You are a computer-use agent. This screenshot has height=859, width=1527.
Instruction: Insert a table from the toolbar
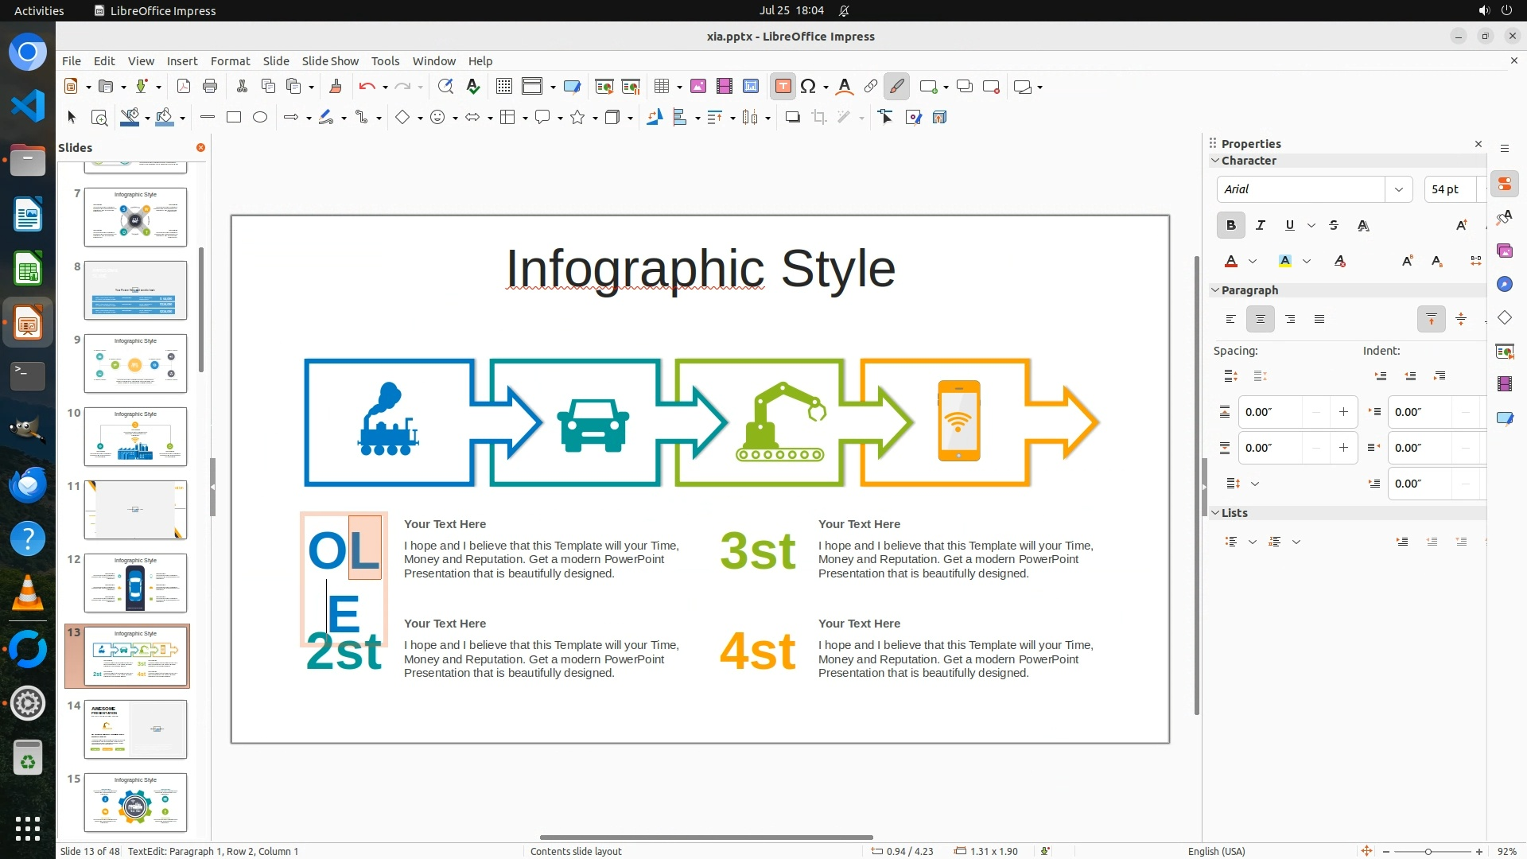pos(661,87)
